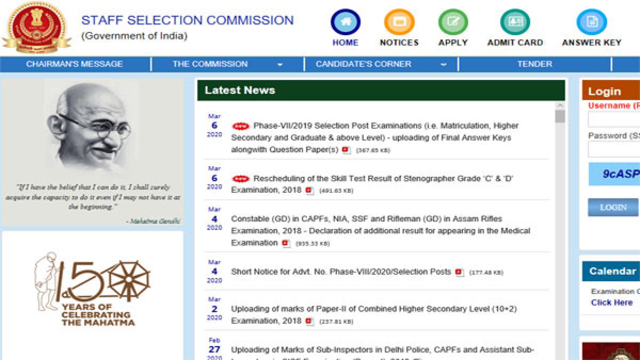This screenshot has height=360, width=640.
Task: Follow the Click Here calendar link
Action: [611, 302]
